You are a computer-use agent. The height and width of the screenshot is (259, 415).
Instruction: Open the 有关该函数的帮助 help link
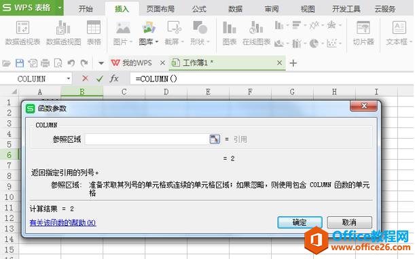click(x=62, y=223)
